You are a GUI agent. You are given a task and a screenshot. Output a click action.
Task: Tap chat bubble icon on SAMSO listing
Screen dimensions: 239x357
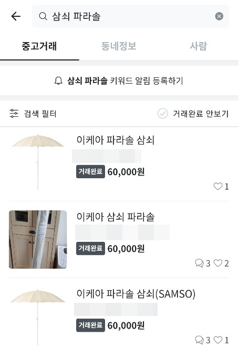pos(199,340)
